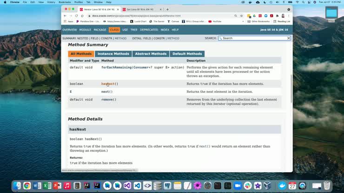
Task: Reload the Oracle docs page
Action: coord(76,16)
